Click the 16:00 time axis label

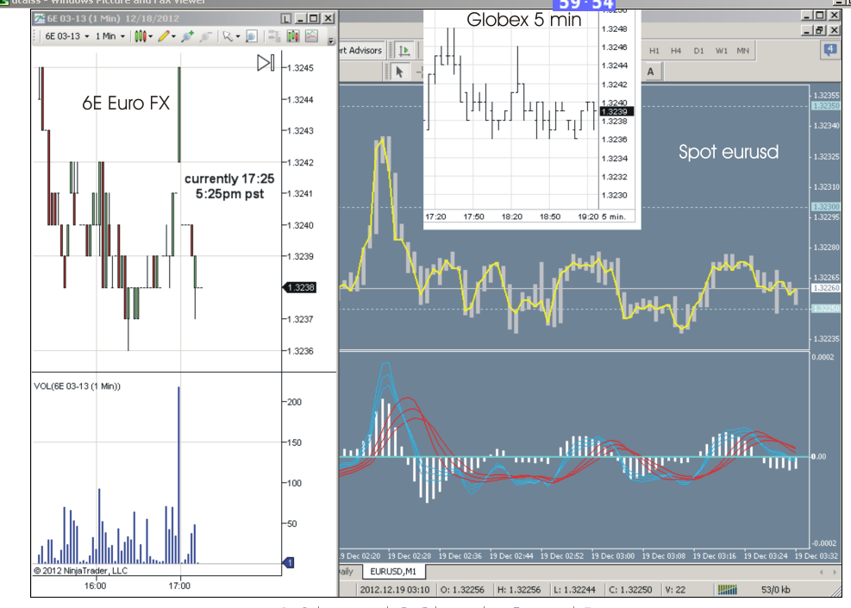(x=95, y=586)
